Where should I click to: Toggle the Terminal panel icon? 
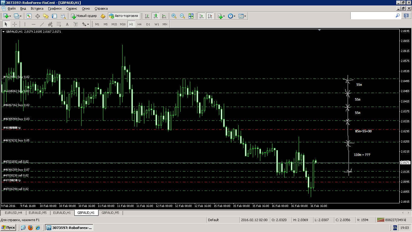tap(54, 16)
